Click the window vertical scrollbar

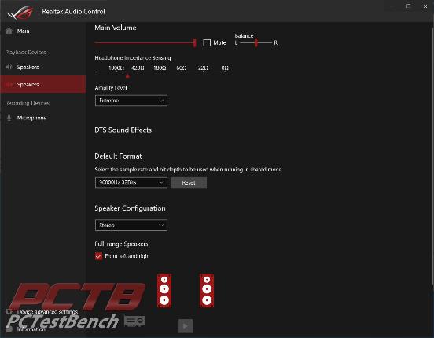[432, 155]
